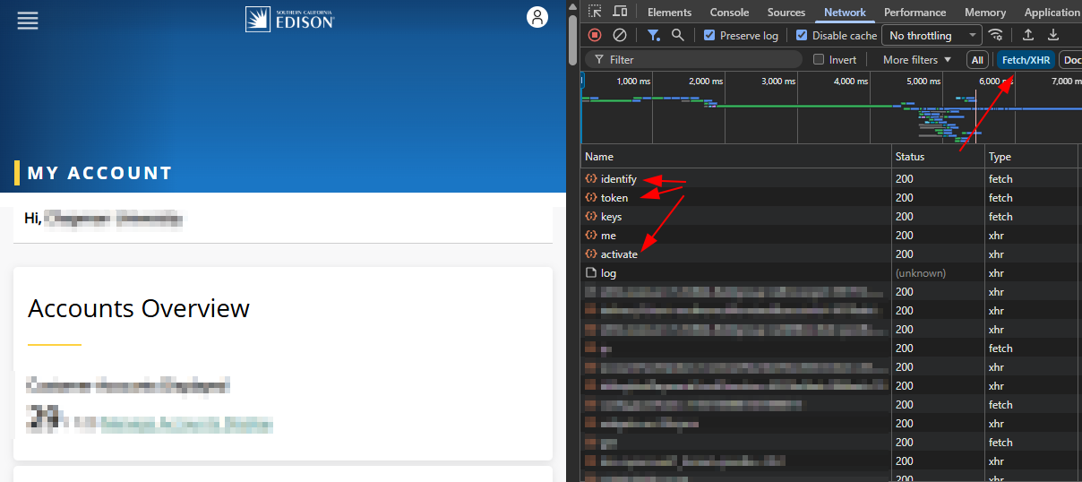Click the Southern California Edison logo
The height and width of the screenshot is (482, 1082).
[290, 19]
